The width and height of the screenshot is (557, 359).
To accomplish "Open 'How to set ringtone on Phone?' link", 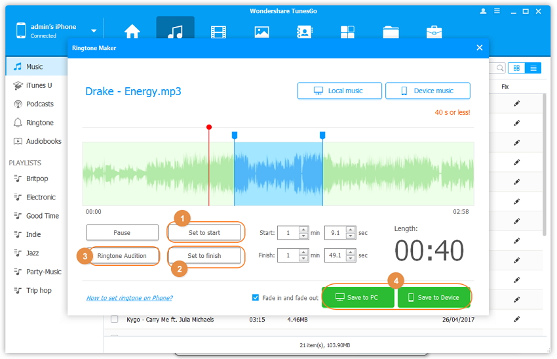I will pos(130,298).
